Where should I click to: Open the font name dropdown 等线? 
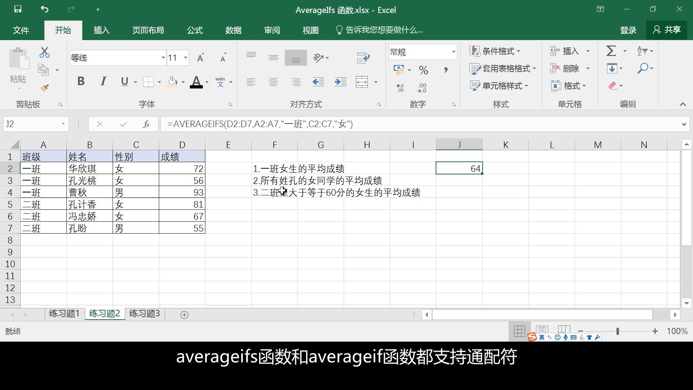[x=163, y=58]
